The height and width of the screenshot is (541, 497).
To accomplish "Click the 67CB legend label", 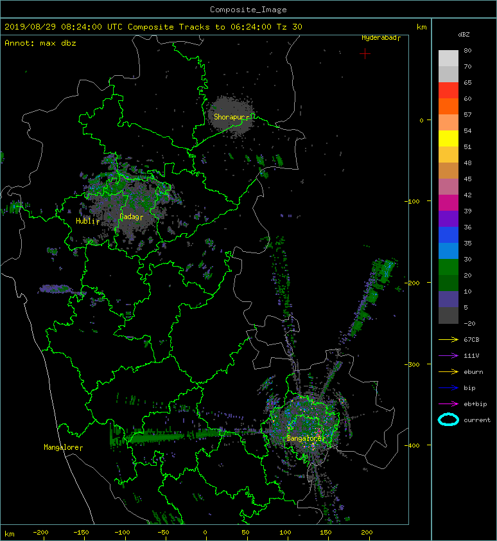I will [471, 339].
